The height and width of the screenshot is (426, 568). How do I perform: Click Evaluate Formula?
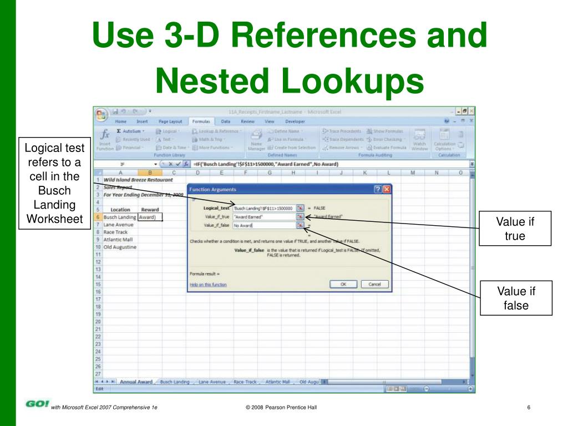tap(386, 148)
